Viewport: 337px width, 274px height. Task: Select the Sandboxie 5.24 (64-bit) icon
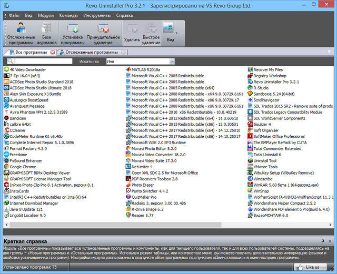pyautogui.click(x=250, y=94)
